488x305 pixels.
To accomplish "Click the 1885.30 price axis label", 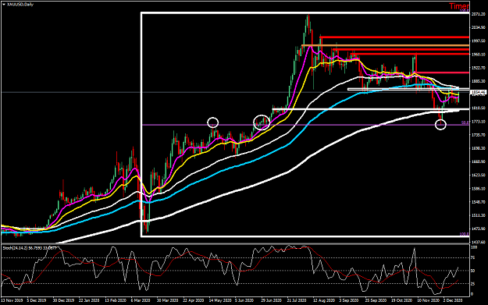I will tap(479, 81).
